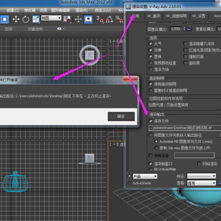The image size is (221, 221).
Task: Enable 区域光源/阴影 checkbox
Action: tap(185, 50)
